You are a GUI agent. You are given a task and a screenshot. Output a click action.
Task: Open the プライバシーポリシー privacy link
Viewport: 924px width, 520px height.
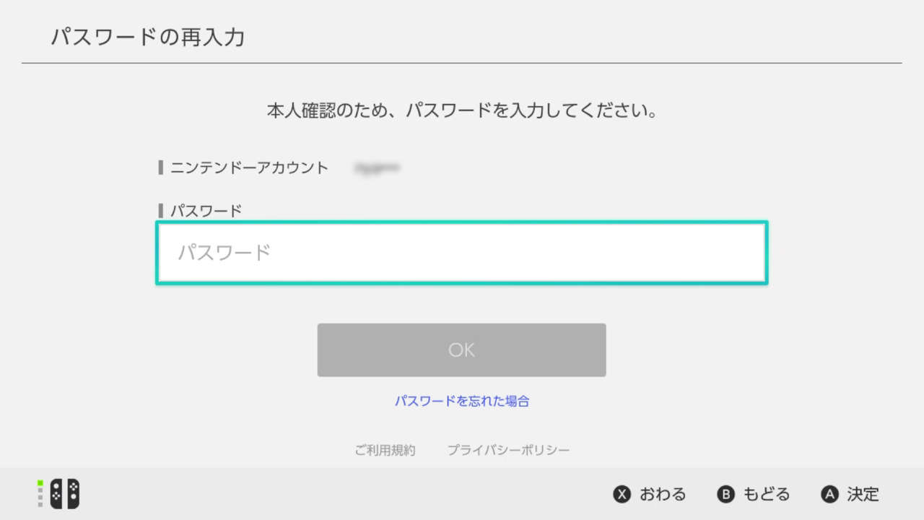pyautogui.click(x=509, y=448)
